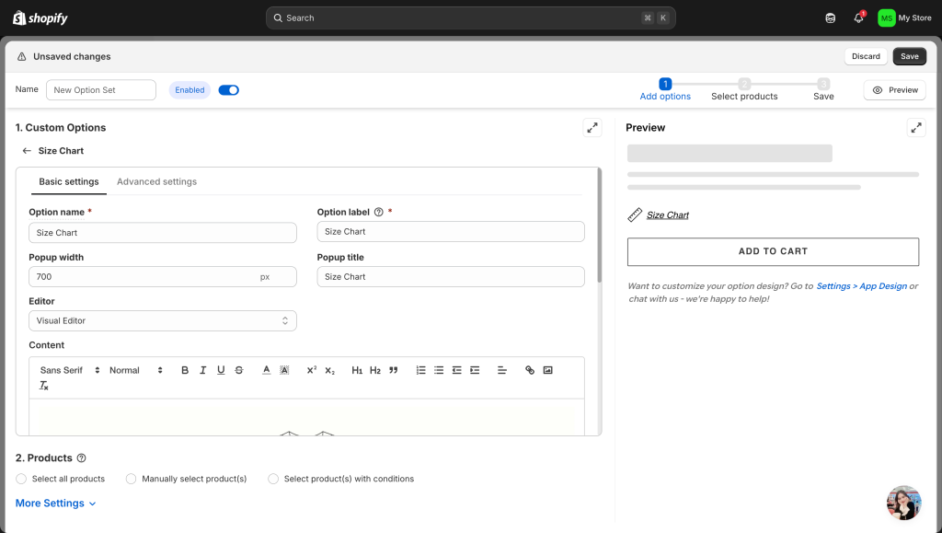Click the strikethrough formatting icon
Screen dimensions: 942x533
point(239,370)
